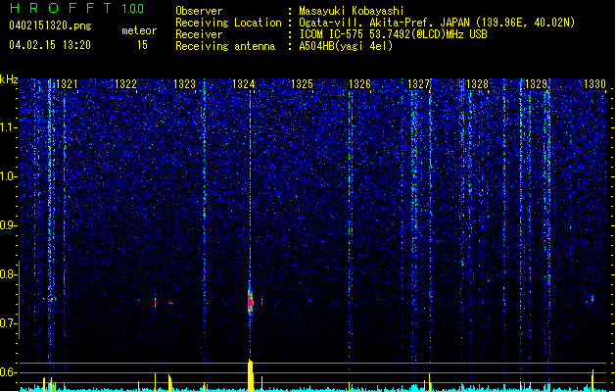This screenshot has width=616, height=392.
Task: Click the 0.9 kHz frequency axis label
Action: (9, 225)
